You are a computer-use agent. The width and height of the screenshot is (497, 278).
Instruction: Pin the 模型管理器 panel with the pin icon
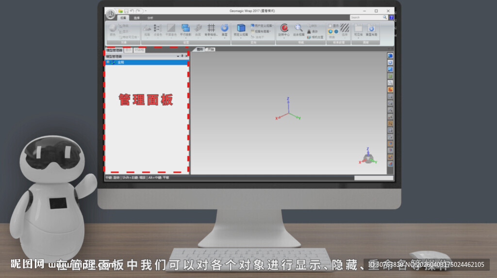(x=182, y=56)
